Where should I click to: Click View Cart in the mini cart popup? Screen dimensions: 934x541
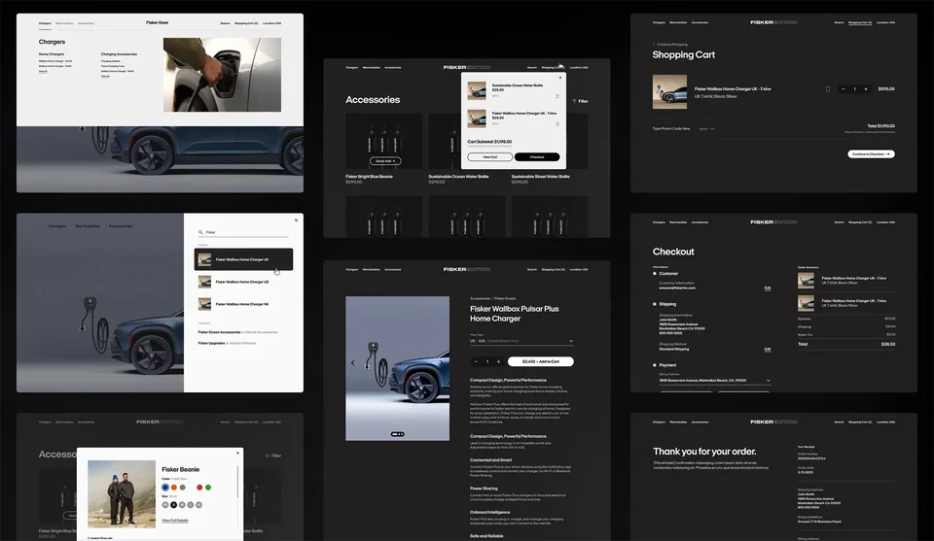[x=489, y=157]
